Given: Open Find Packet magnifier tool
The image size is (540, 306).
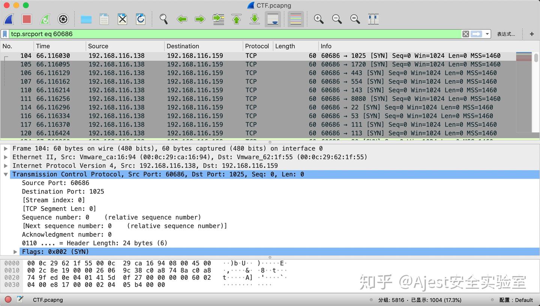Looking at the screenshot, I should click(163, 19).
